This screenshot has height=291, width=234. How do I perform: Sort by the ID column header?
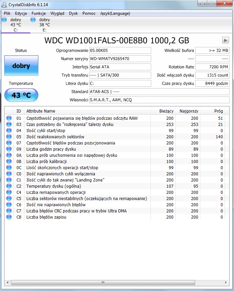pyautogui.click(x=19, y=111)
